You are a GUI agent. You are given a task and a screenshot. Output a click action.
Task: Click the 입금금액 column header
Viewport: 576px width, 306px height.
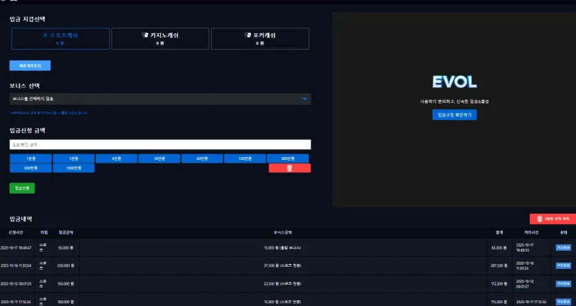pos(66,232)
